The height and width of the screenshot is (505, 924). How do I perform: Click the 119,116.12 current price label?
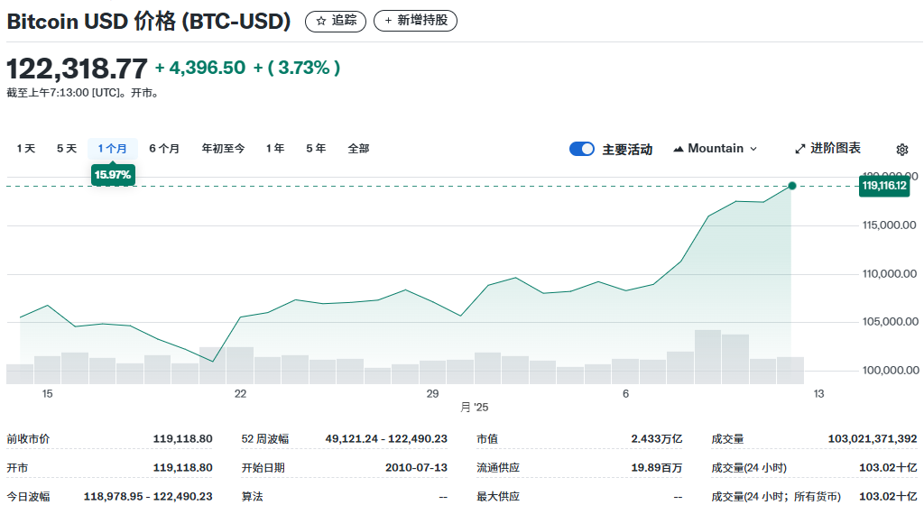coord(884,186)
